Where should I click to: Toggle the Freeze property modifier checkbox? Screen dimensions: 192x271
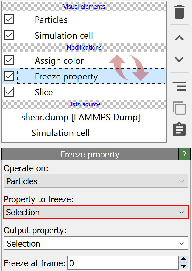[x=9, y=76]
